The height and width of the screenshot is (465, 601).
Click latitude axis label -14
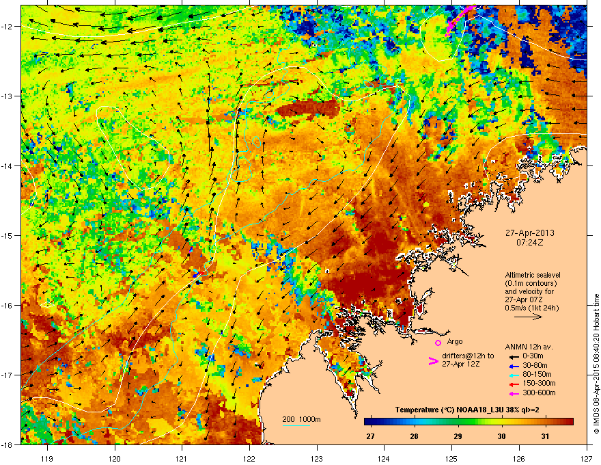[8, 165]
